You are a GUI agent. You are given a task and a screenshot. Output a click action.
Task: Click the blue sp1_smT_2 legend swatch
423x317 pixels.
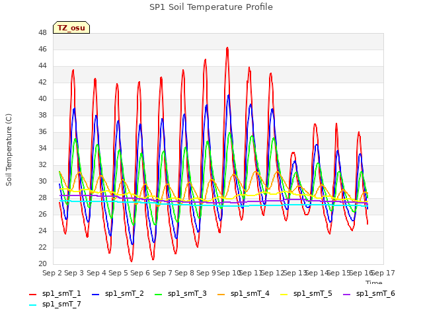95,295
